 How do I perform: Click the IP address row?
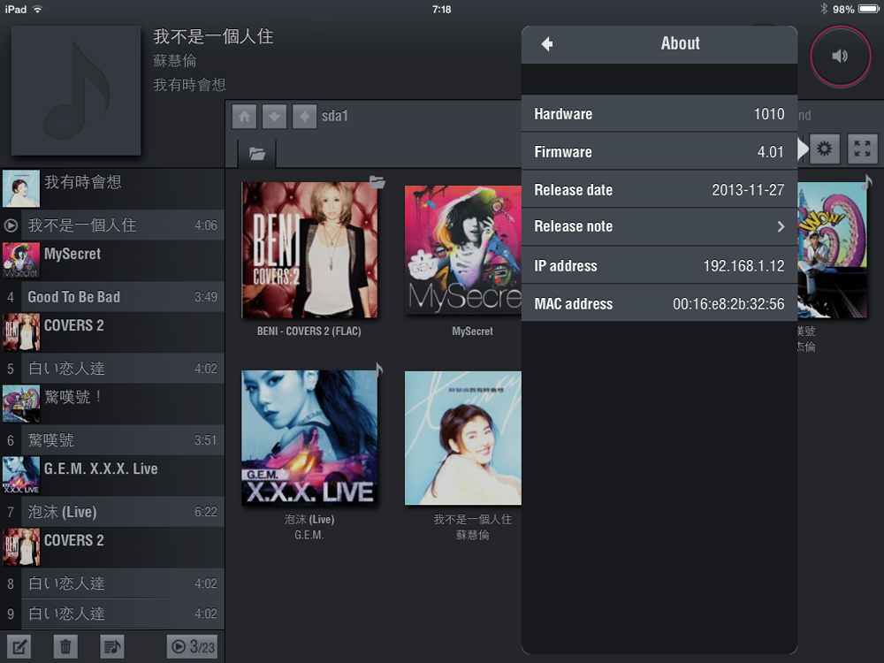click(x=659, y=265)
